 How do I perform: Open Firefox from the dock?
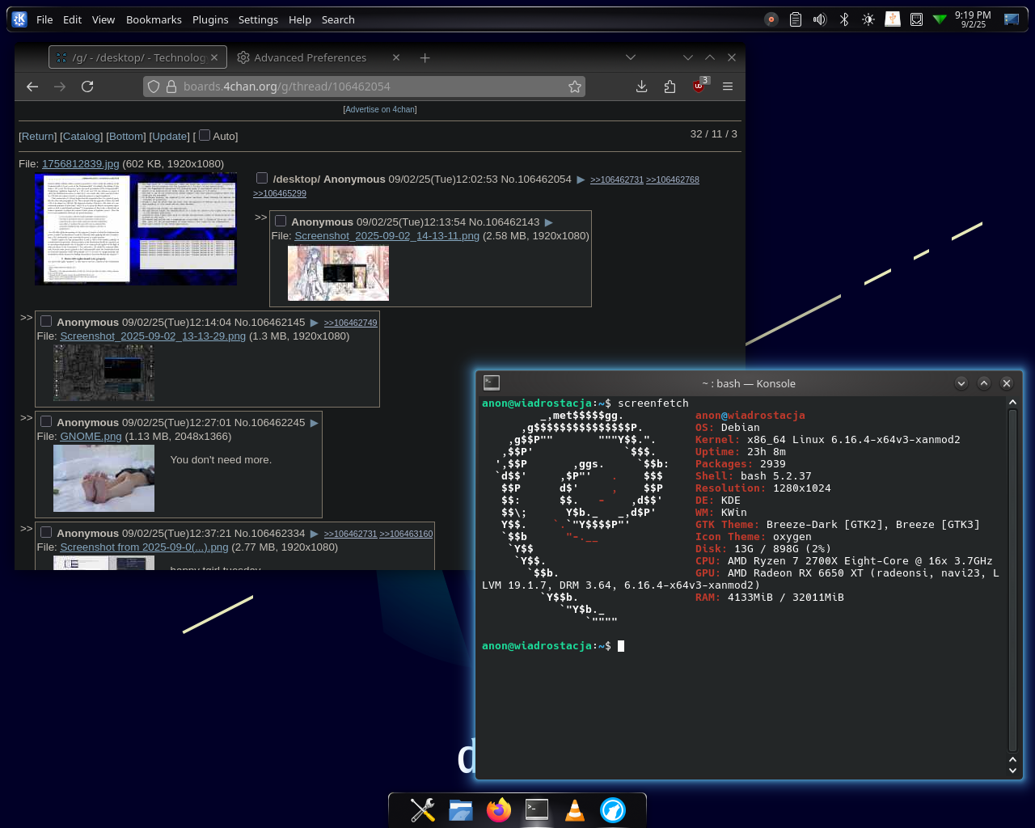pyautogui.click(x=499, y=809)
